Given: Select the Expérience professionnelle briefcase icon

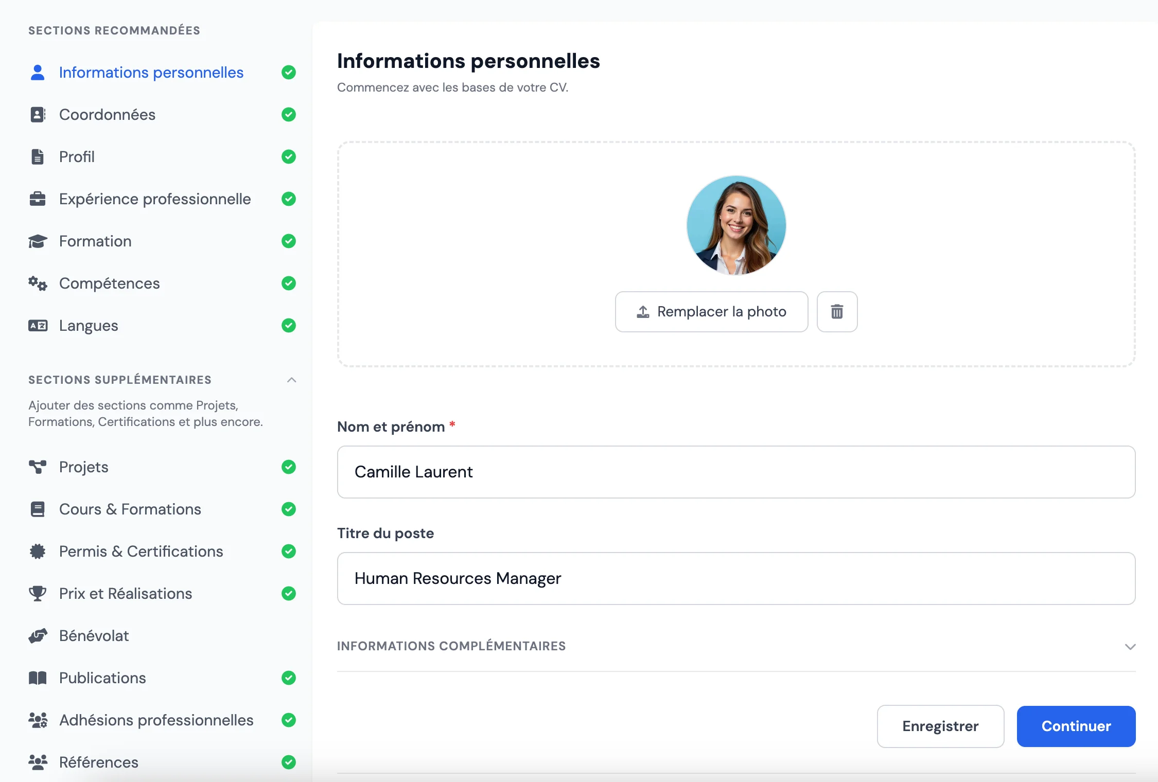Looking at the screenshot, I should point(38,199).
